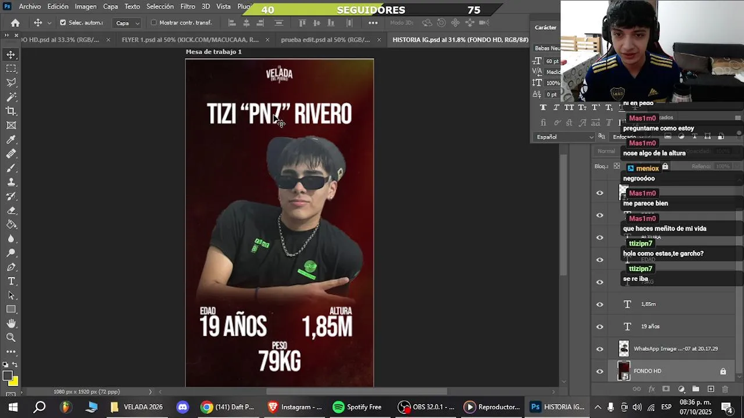Open Discord from the taskbar
The height and width of the screenshot is (418, 744).
[x=183, y=407]
